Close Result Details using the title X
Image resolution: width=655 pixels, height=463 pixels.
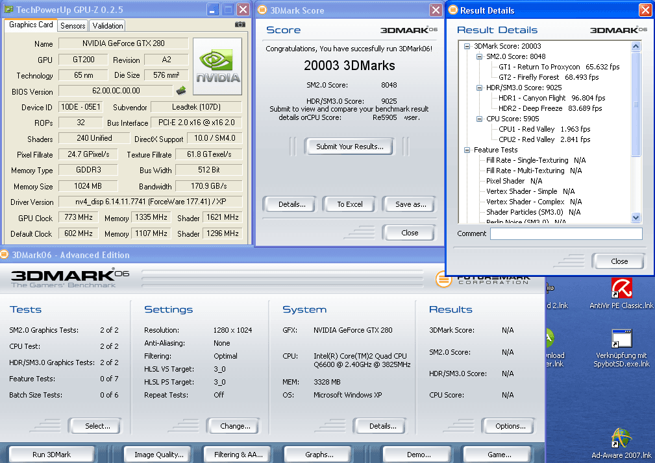coord(645,10)
